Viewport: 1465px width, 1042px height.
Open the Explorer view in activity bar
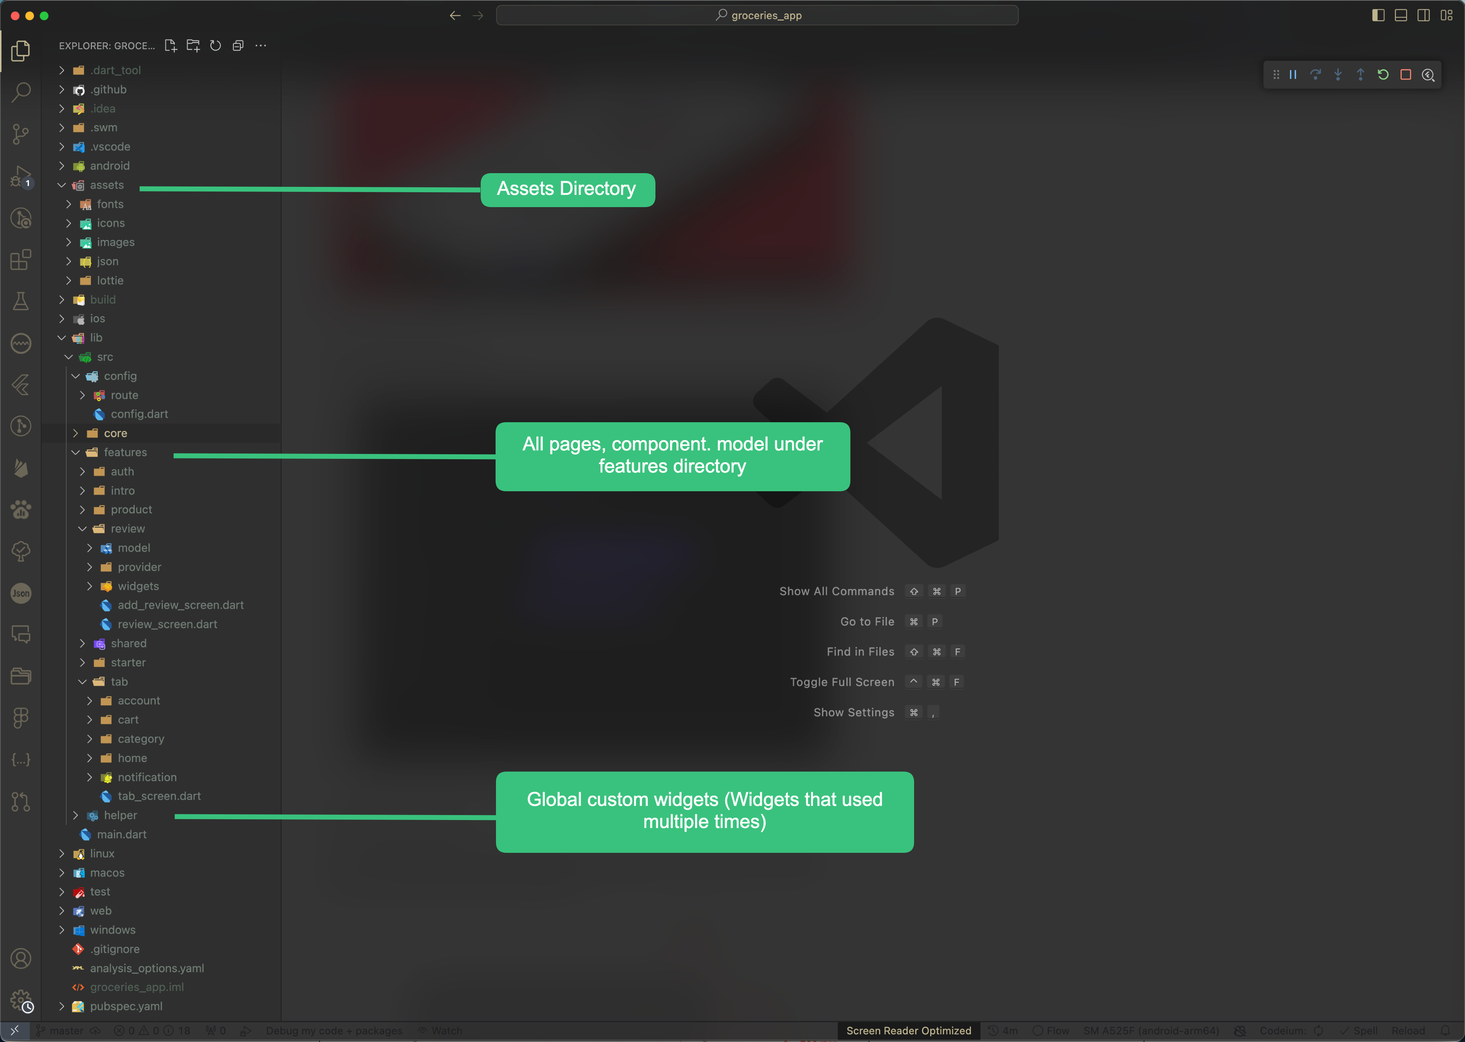[21, 51]
